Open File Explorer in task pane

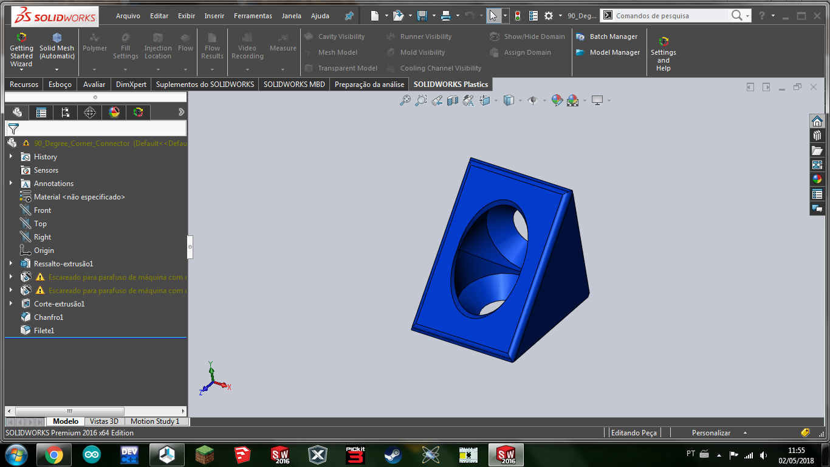817,150
